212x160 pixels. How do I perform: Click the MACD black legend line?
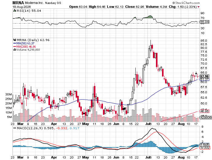click(x=15, y=128)
